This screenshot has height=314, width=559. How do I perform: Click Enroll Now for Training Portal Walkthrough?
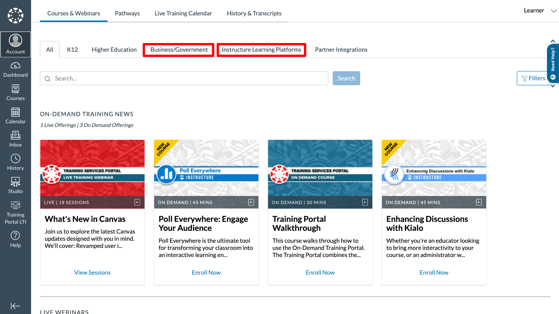point(320,272)
